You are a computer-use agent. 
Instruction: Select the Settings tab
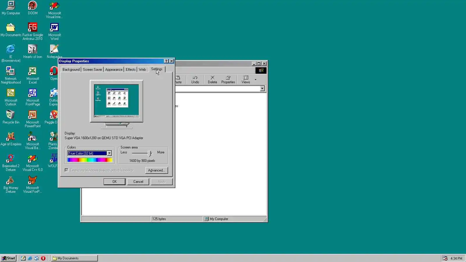[x=157, y=69]
